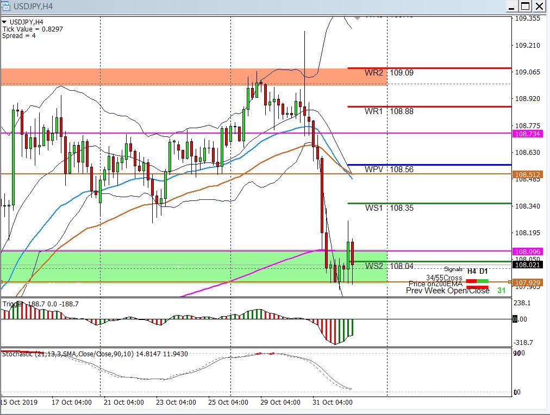Click the gray chart shift triangle marker
550x415 pixels.
(357, 18)
